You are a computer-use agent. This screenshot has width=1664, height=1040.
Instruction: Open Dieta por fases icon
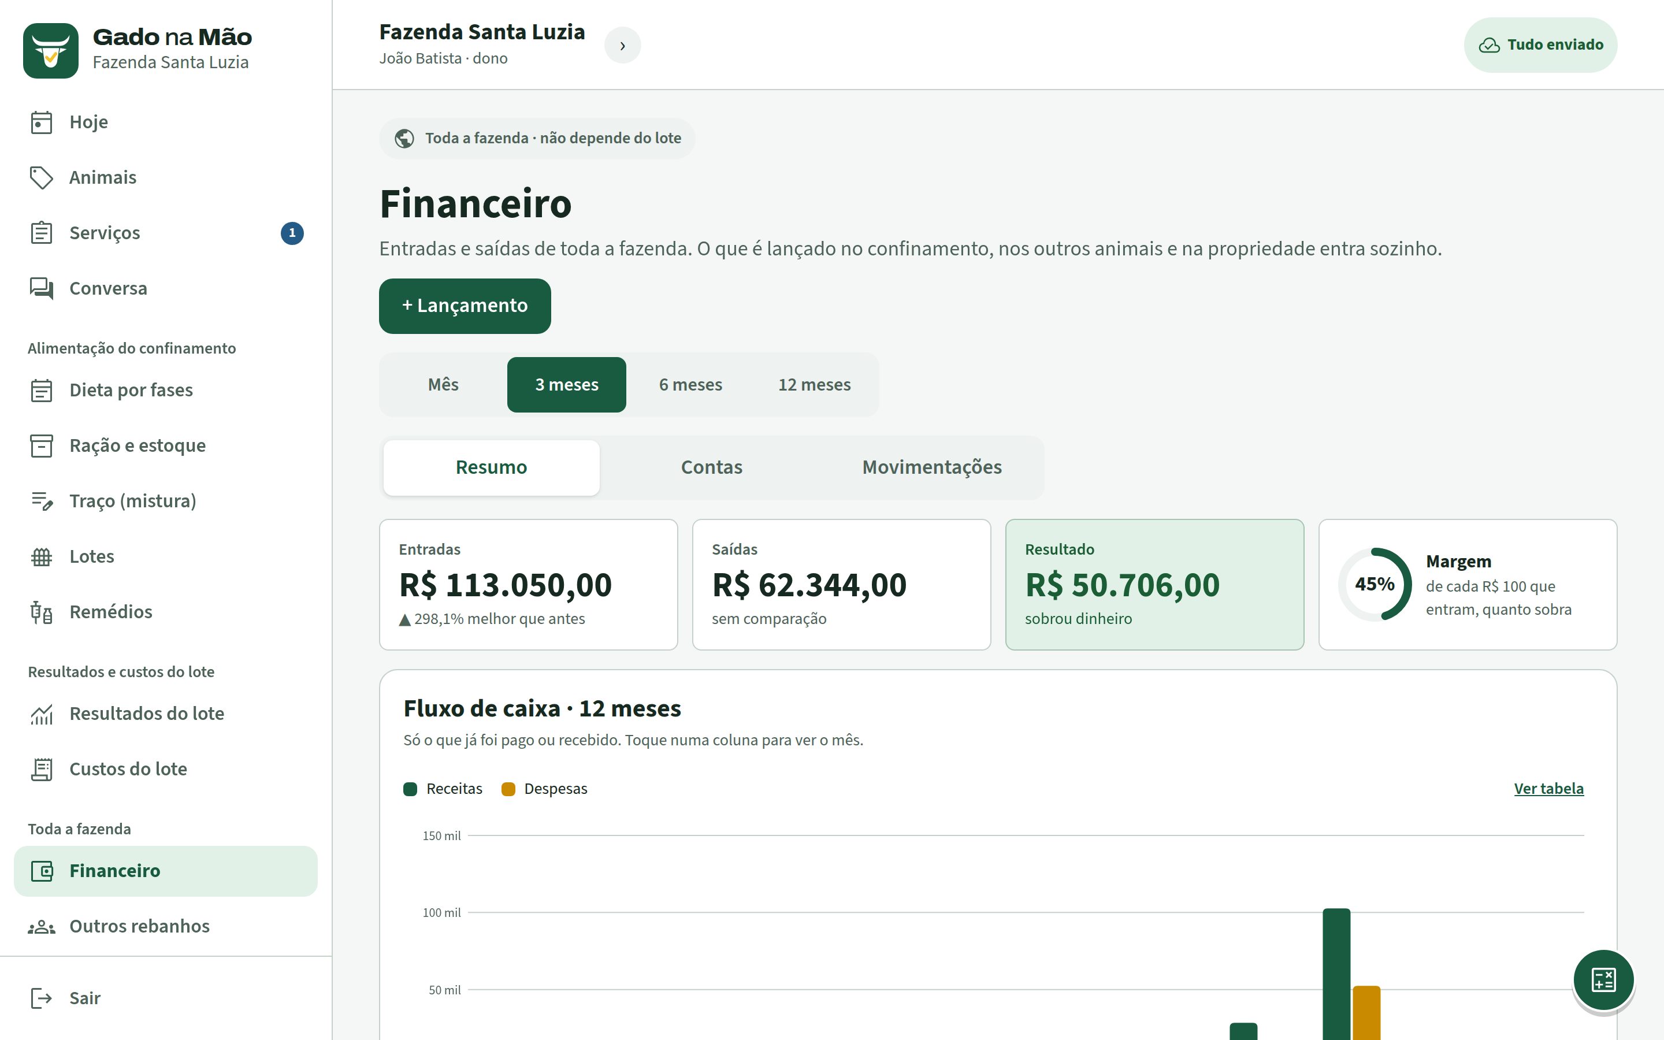coord(41,390)
